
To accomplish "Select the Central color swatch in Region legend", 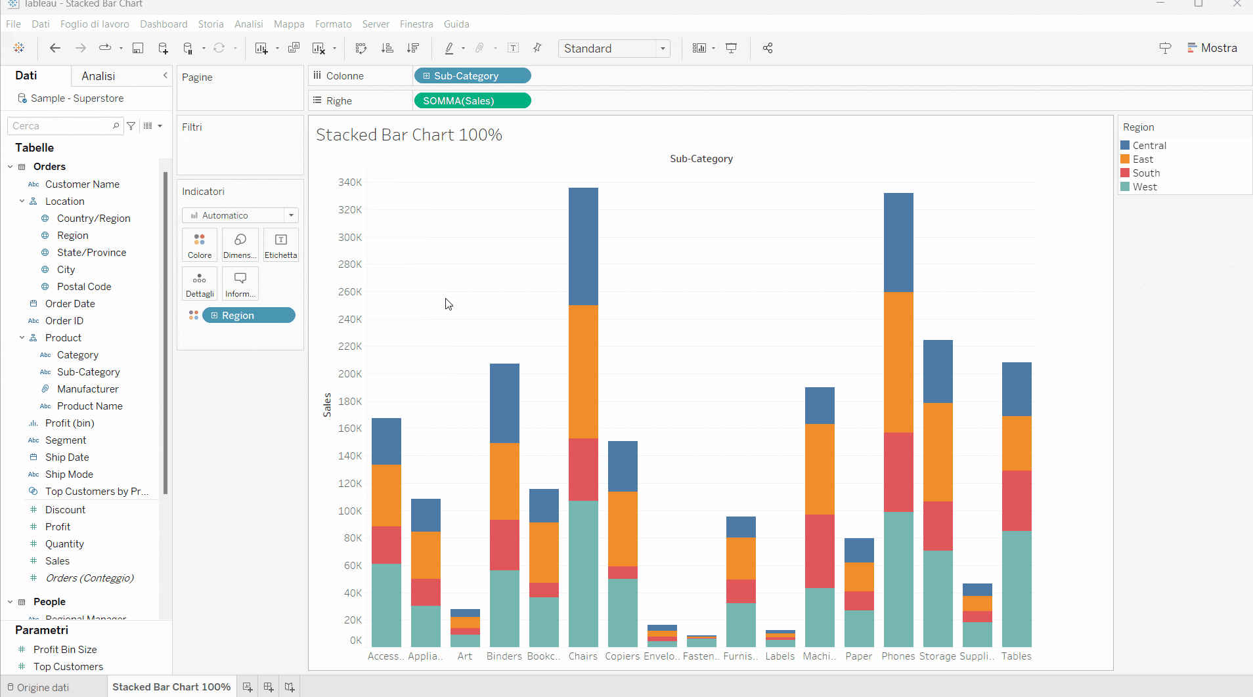I will point(1126,145).
